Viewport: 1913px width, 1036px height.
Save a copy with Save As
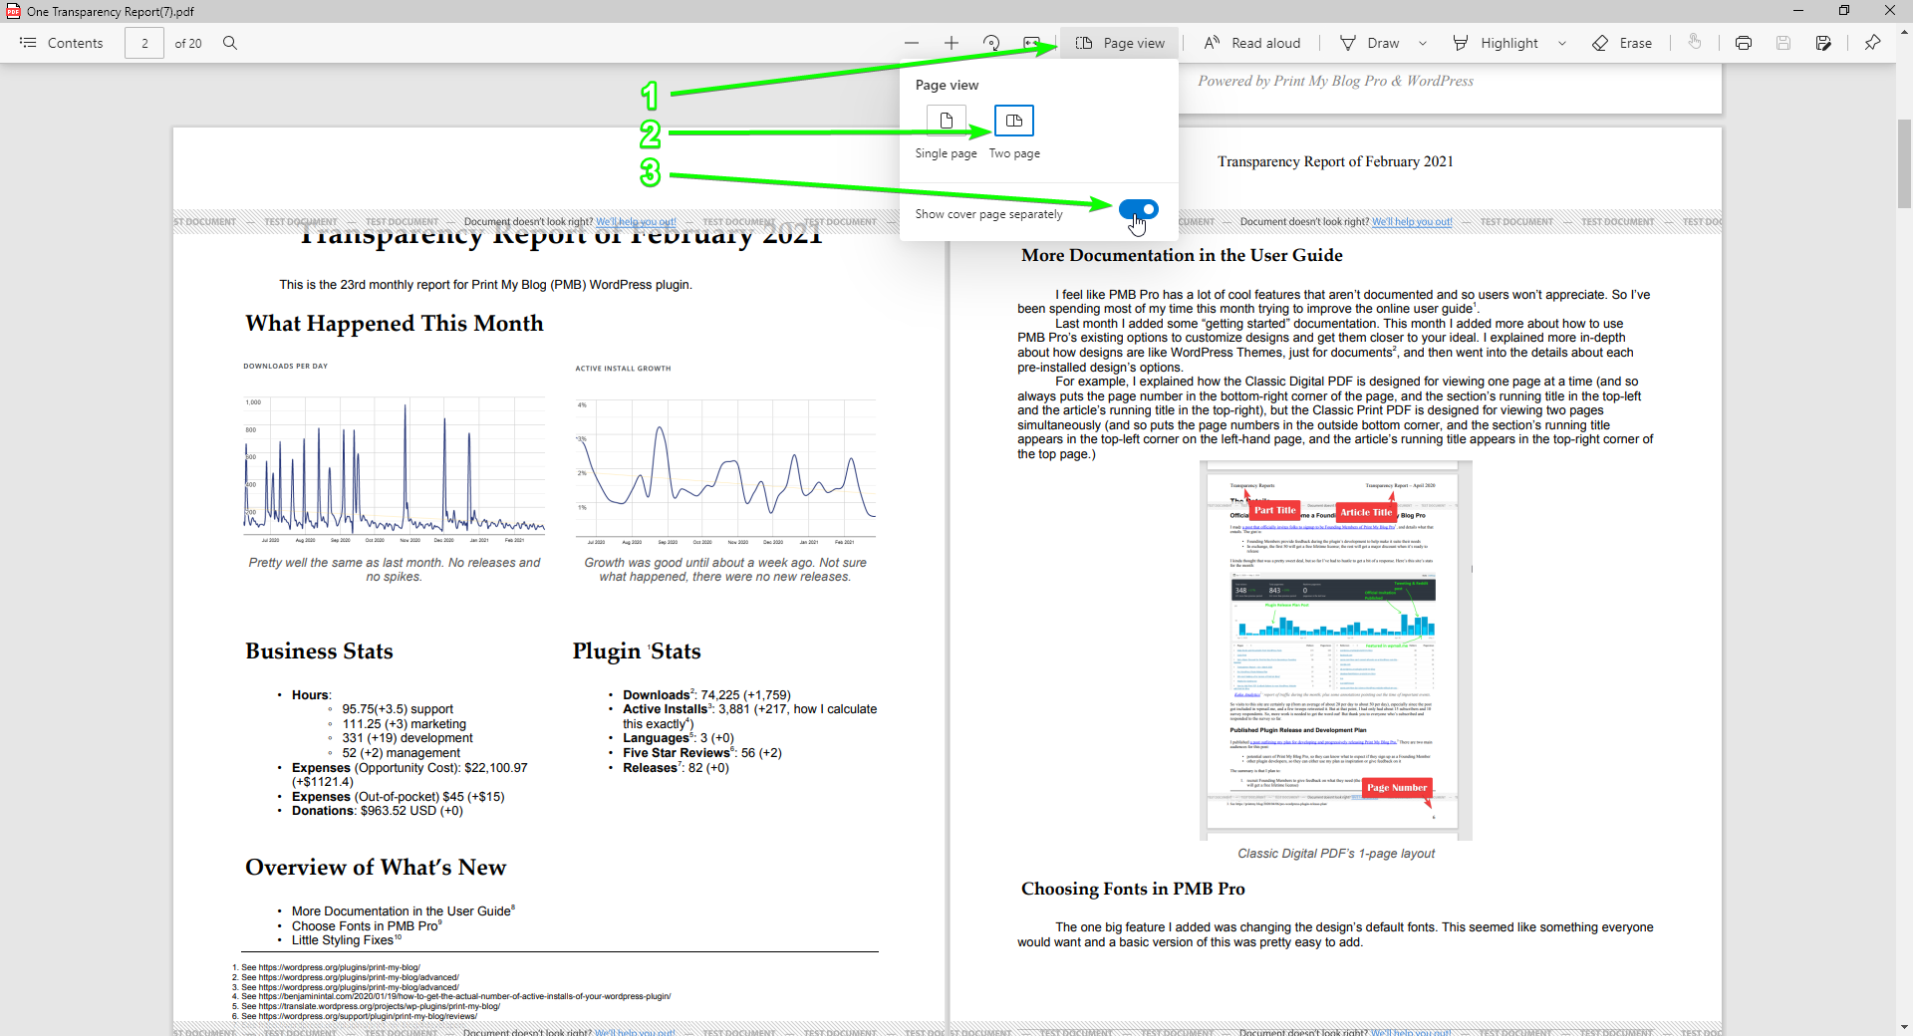click(1823, 43)
